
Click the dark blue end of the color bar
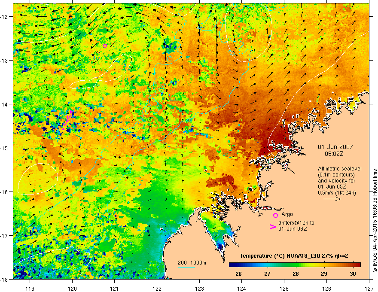pos(232,265)
